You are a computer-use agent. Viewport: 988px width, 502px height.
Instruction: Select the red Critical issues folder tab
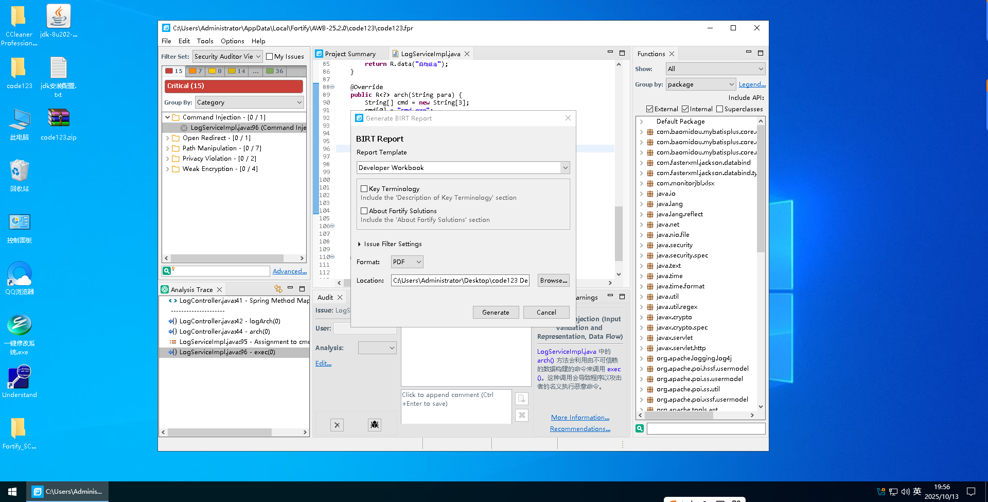(174, 71)
